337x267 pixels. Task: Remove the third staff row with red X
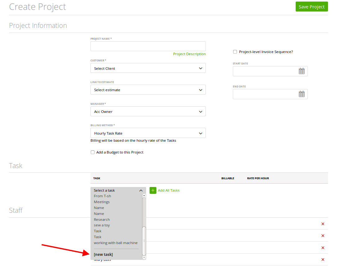(323, 248)
